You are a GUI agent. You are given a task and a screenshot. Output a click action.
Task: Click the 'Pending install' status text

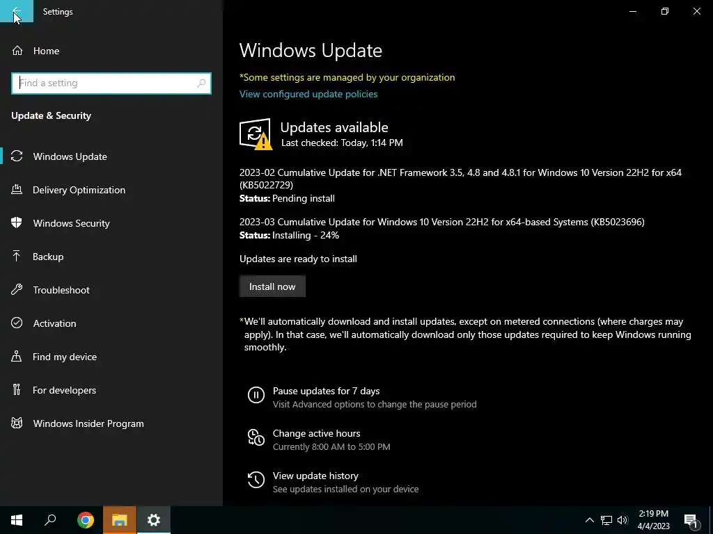click(304, 198)
